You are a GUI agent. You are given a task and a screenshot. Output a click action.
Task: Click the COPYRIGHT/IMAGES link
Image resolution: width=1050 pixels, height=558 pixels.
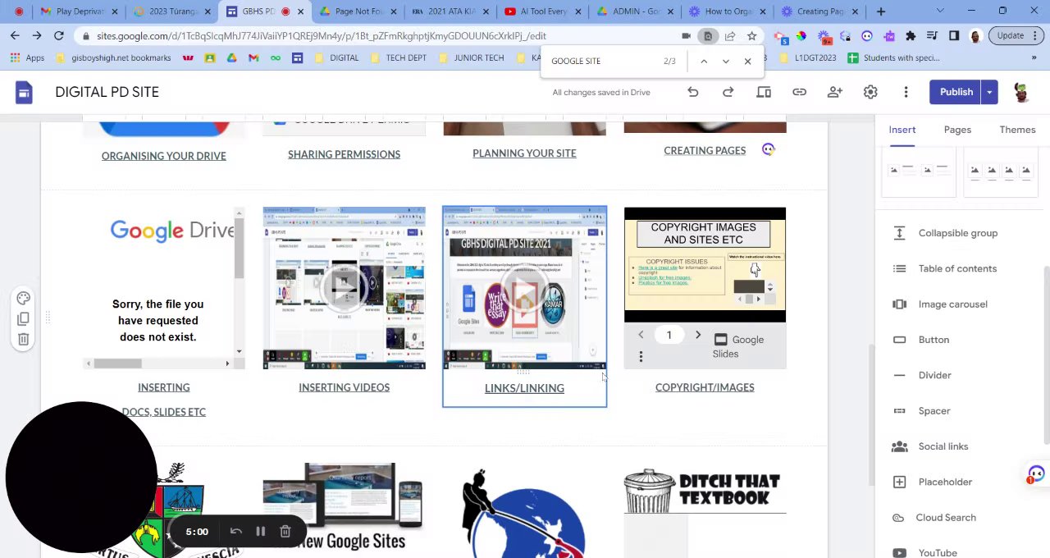click(705, 387)
